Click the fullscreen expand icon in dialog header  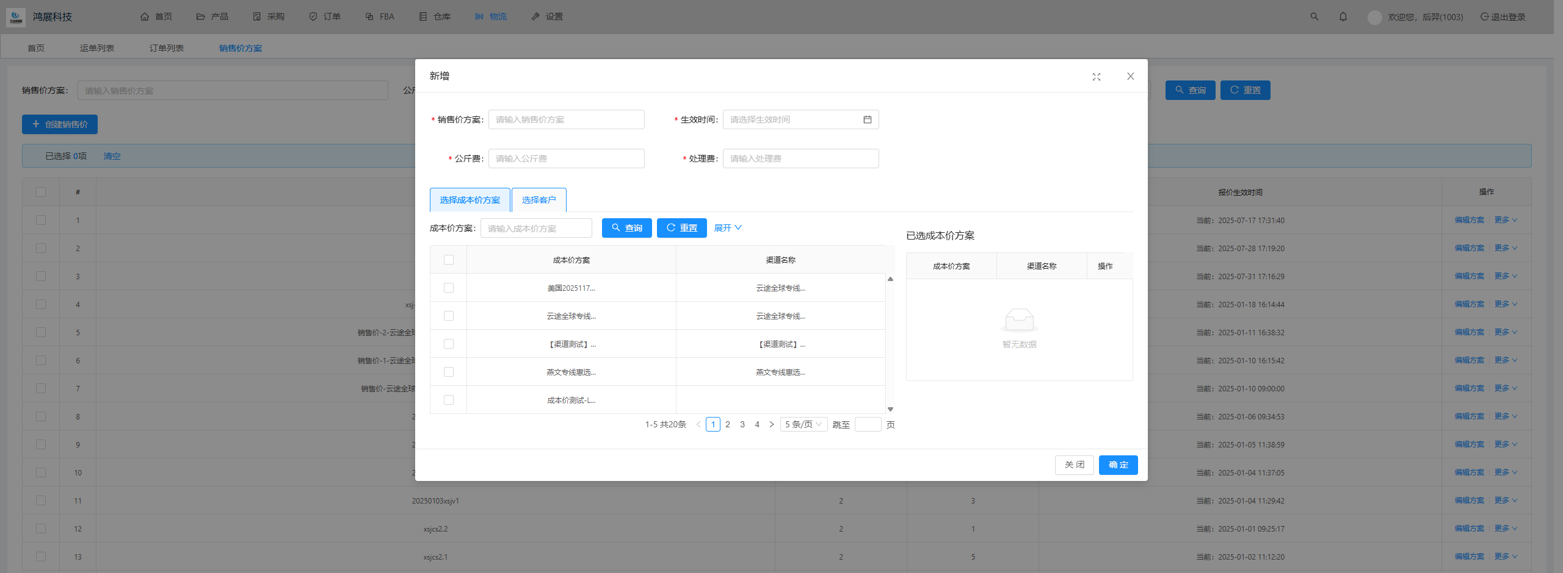click(x=1097, y=77)
